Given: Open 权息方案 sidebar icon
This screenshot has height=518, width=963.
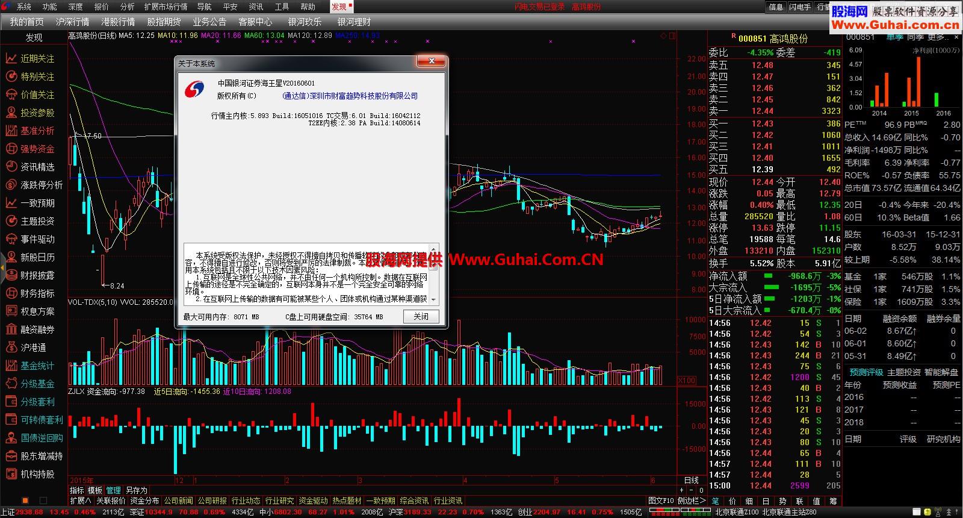Looking at the screenshot, I should click(x=11, y=311).
